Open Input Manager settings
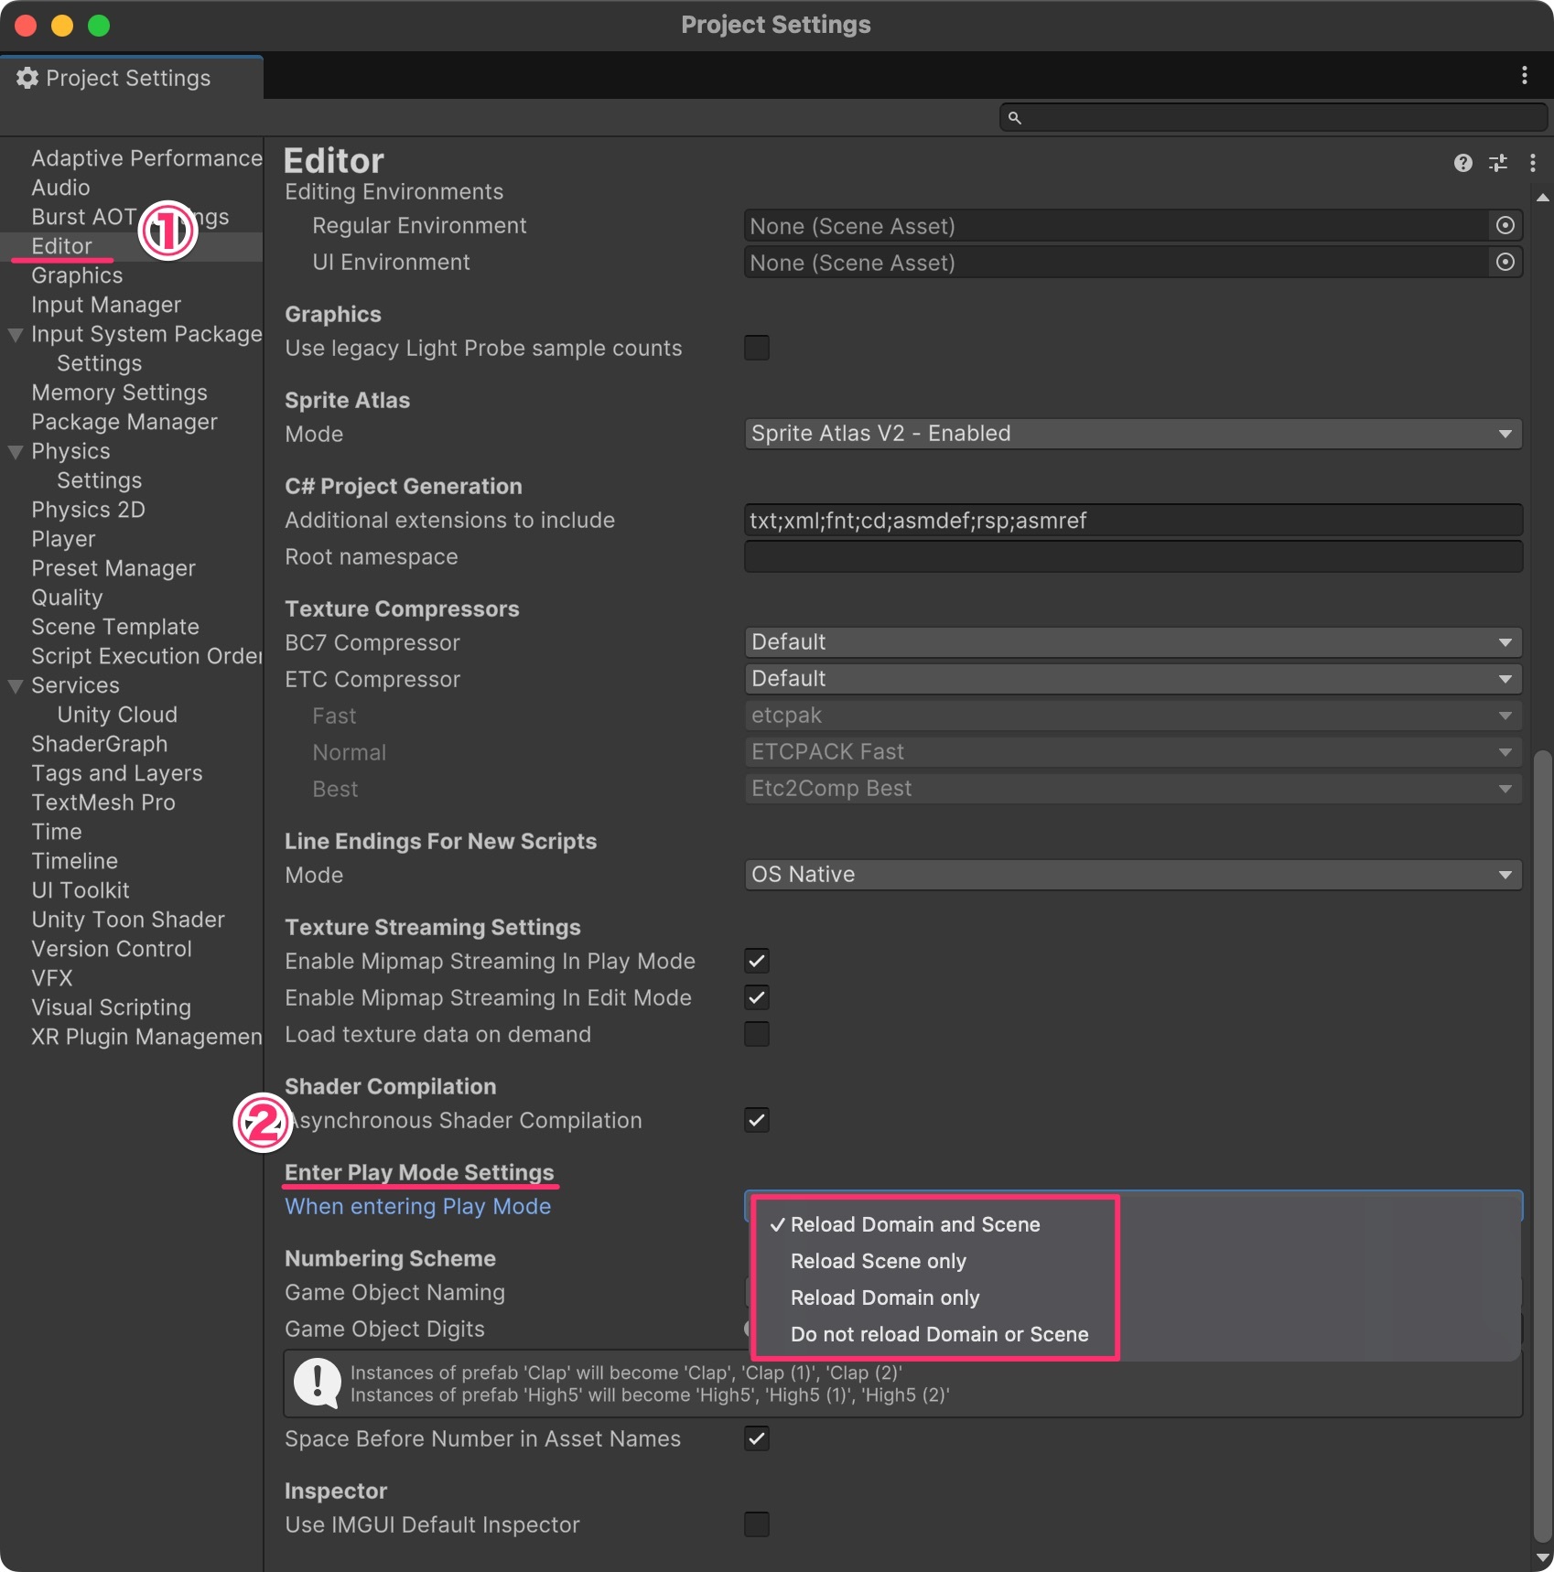 [x=106, y=305]
